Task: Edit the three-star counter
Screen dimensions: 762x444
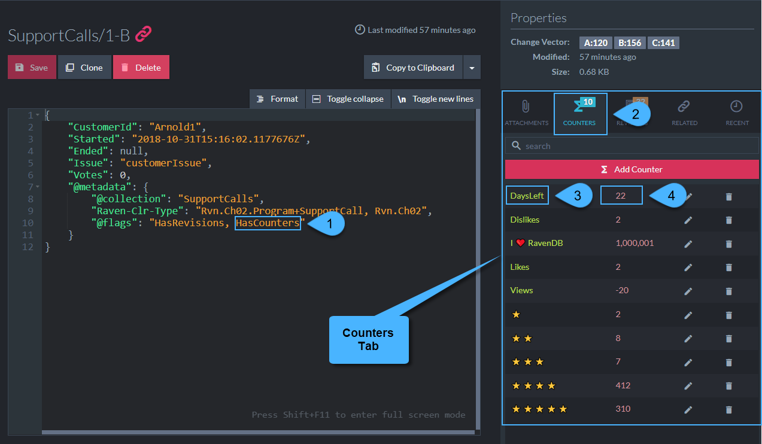Action: pyautogui.click(x=688, y=362)
